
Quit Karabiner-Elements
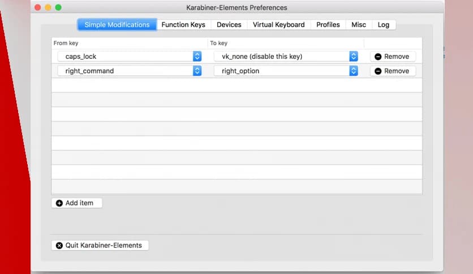point(100,245)
